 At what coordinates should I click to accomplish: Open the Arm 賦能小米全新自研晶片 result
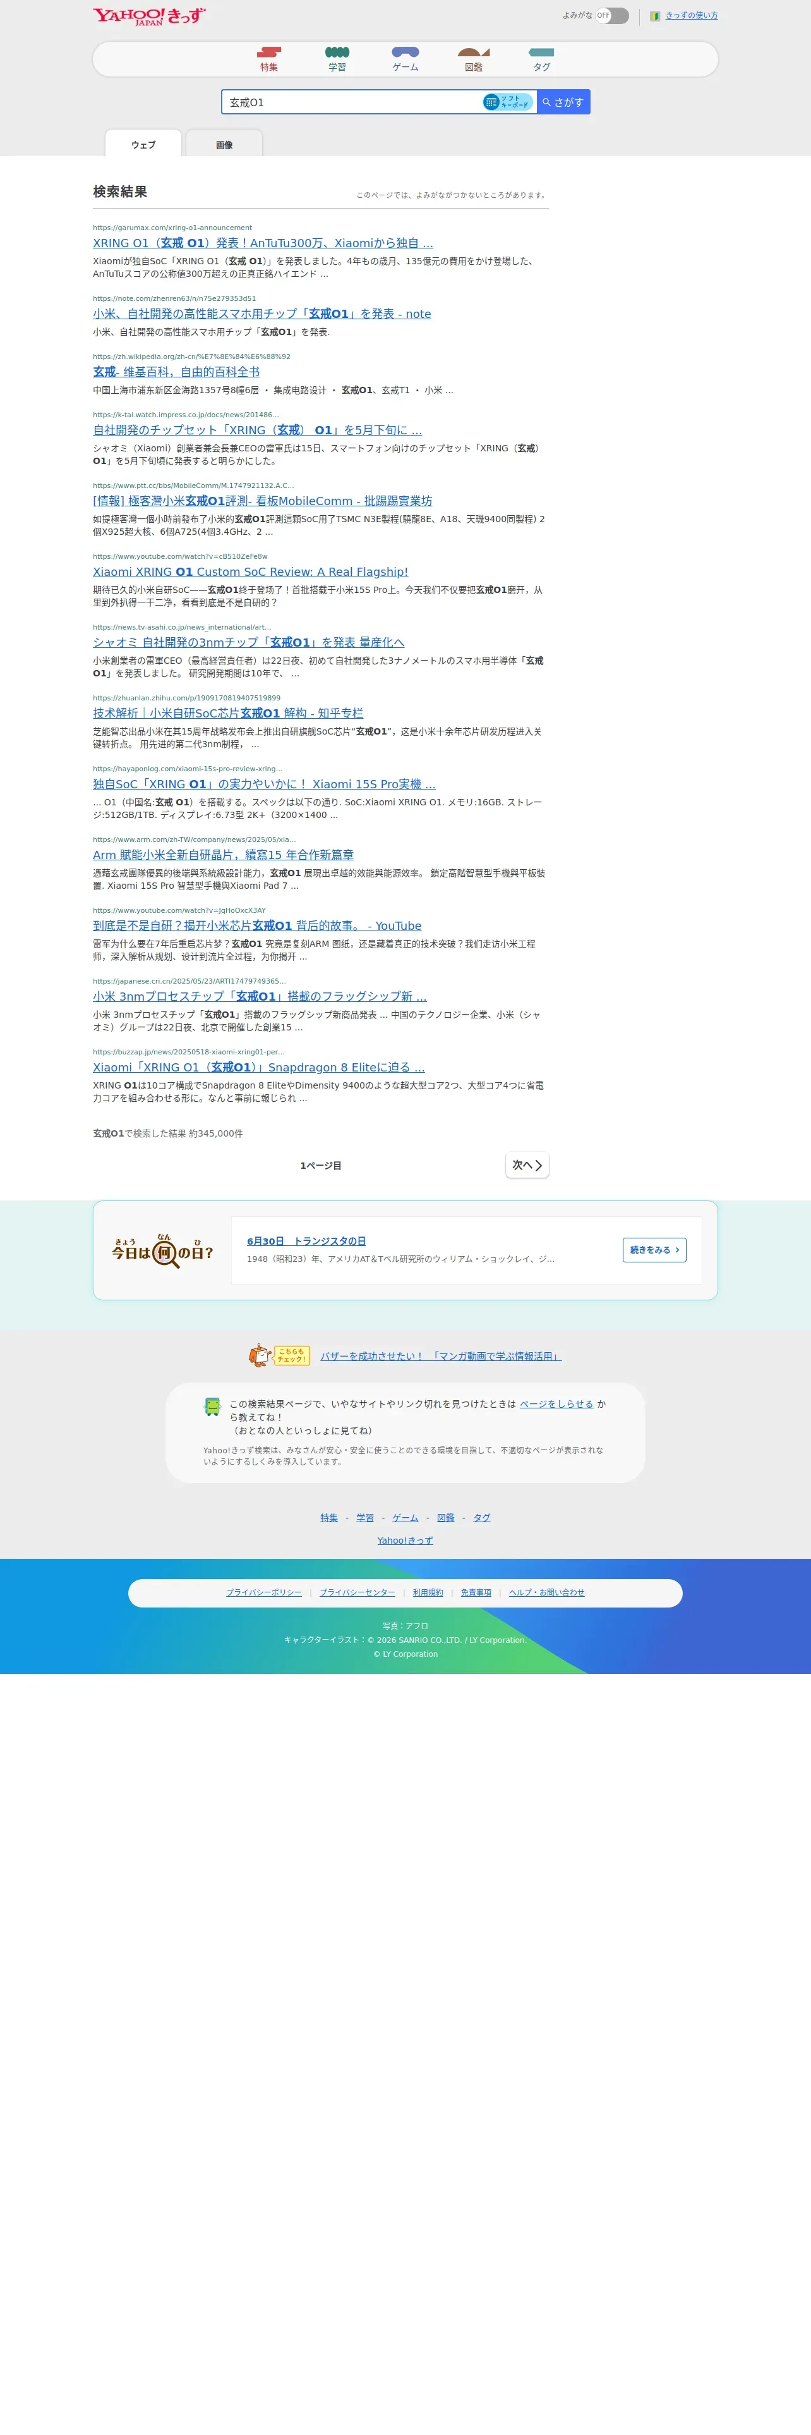(x=223, y=855)
